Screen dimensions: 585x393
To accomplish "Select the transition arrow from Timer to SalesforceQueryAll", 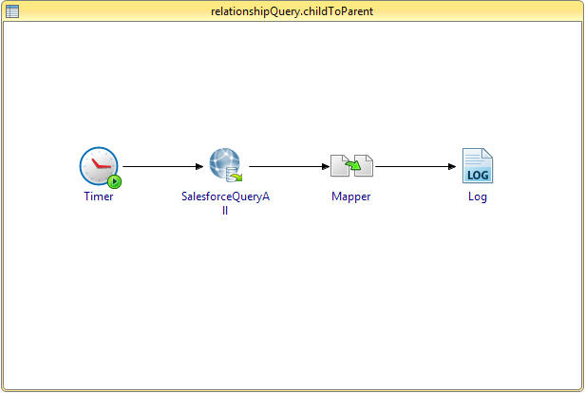I will tap(163, 166).
